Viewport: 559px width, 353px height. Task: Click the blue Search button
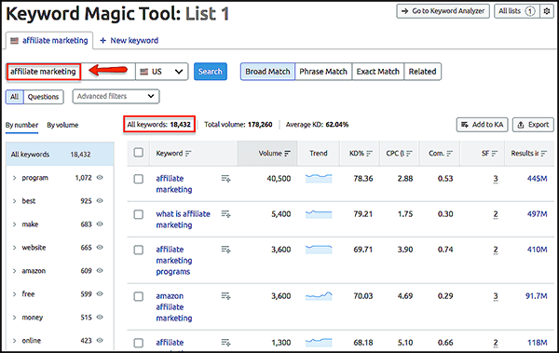pos(211,72)
